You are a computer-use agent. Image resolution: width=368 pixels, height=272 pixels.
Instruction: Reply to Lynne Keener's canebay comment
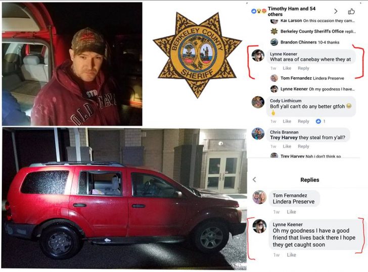point(303,68)
